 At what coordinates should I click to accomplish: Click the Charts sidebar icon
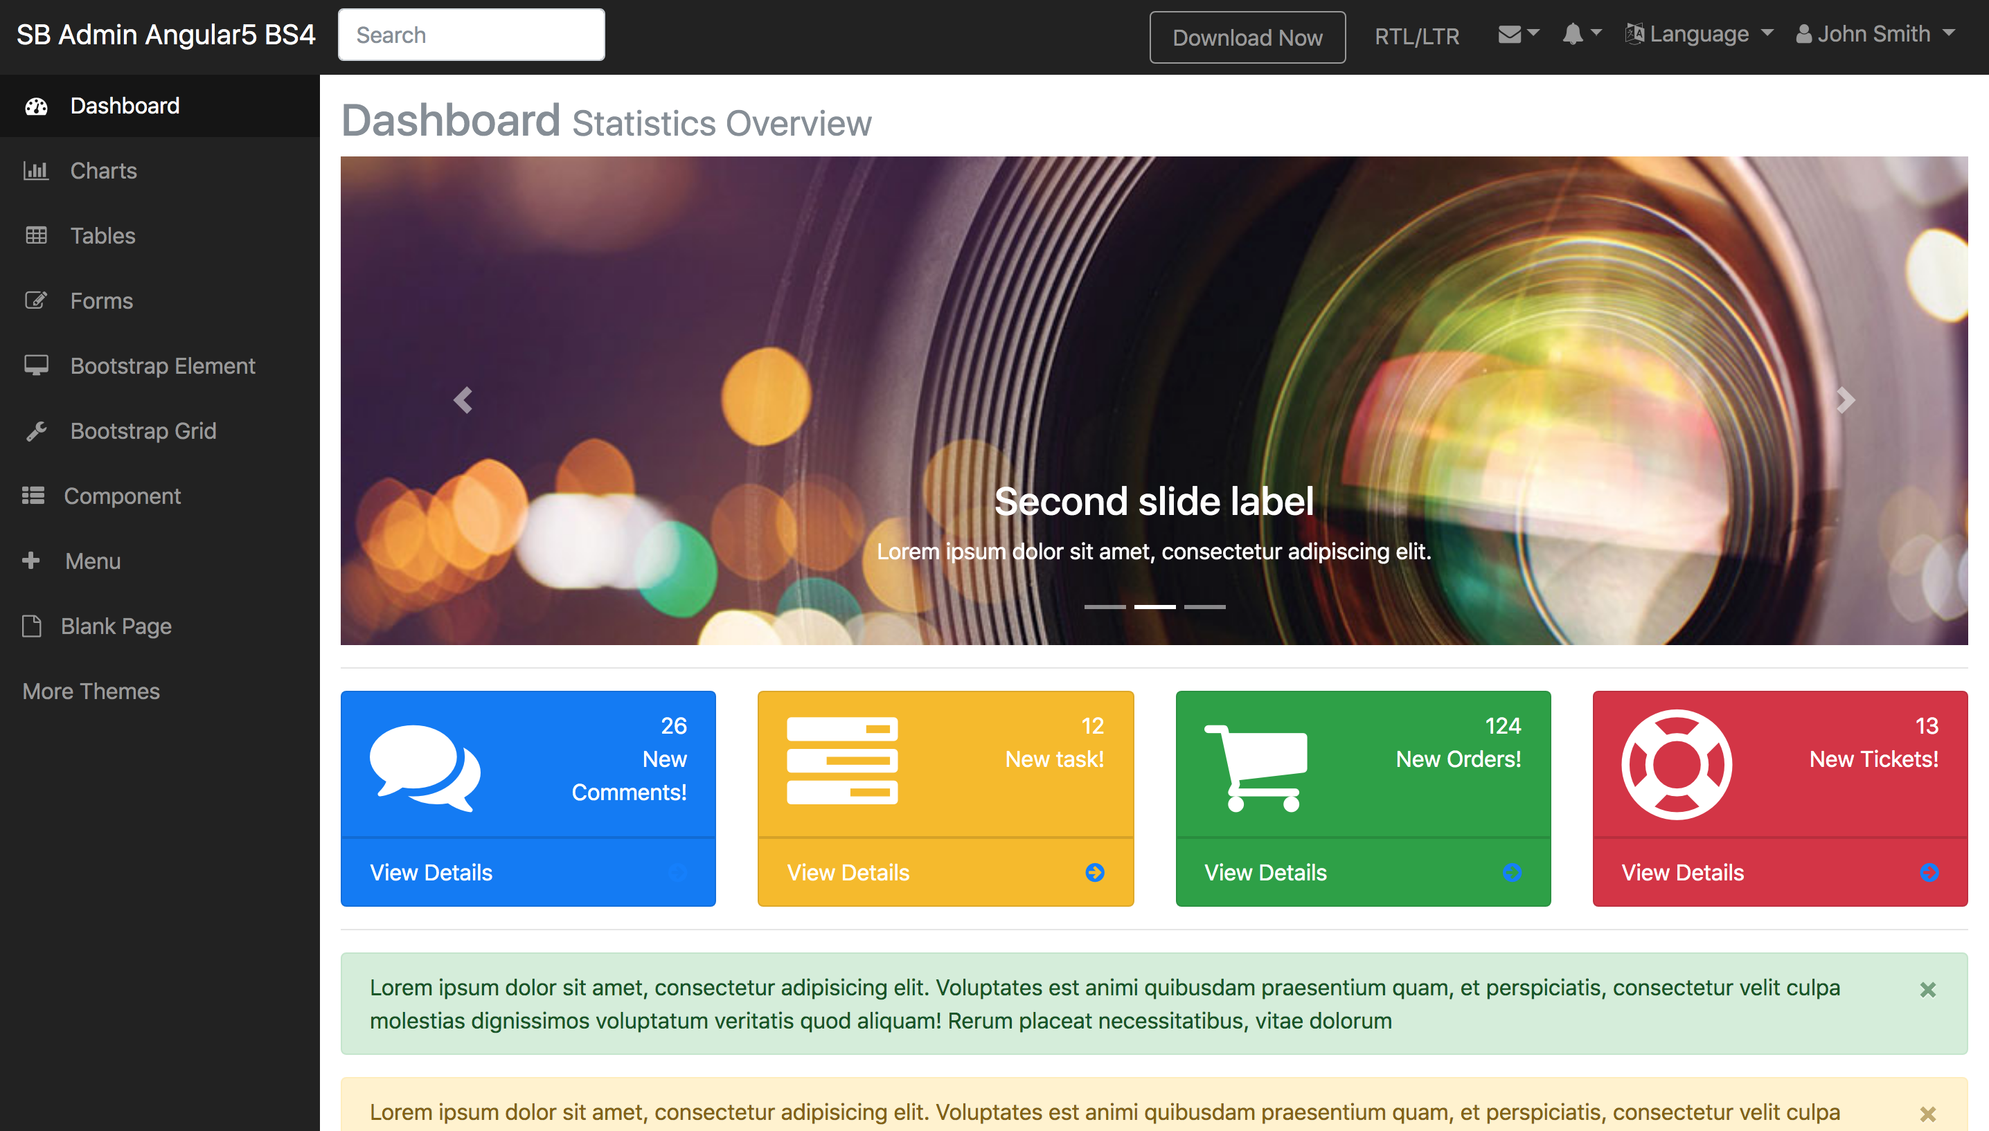[37, 170]
